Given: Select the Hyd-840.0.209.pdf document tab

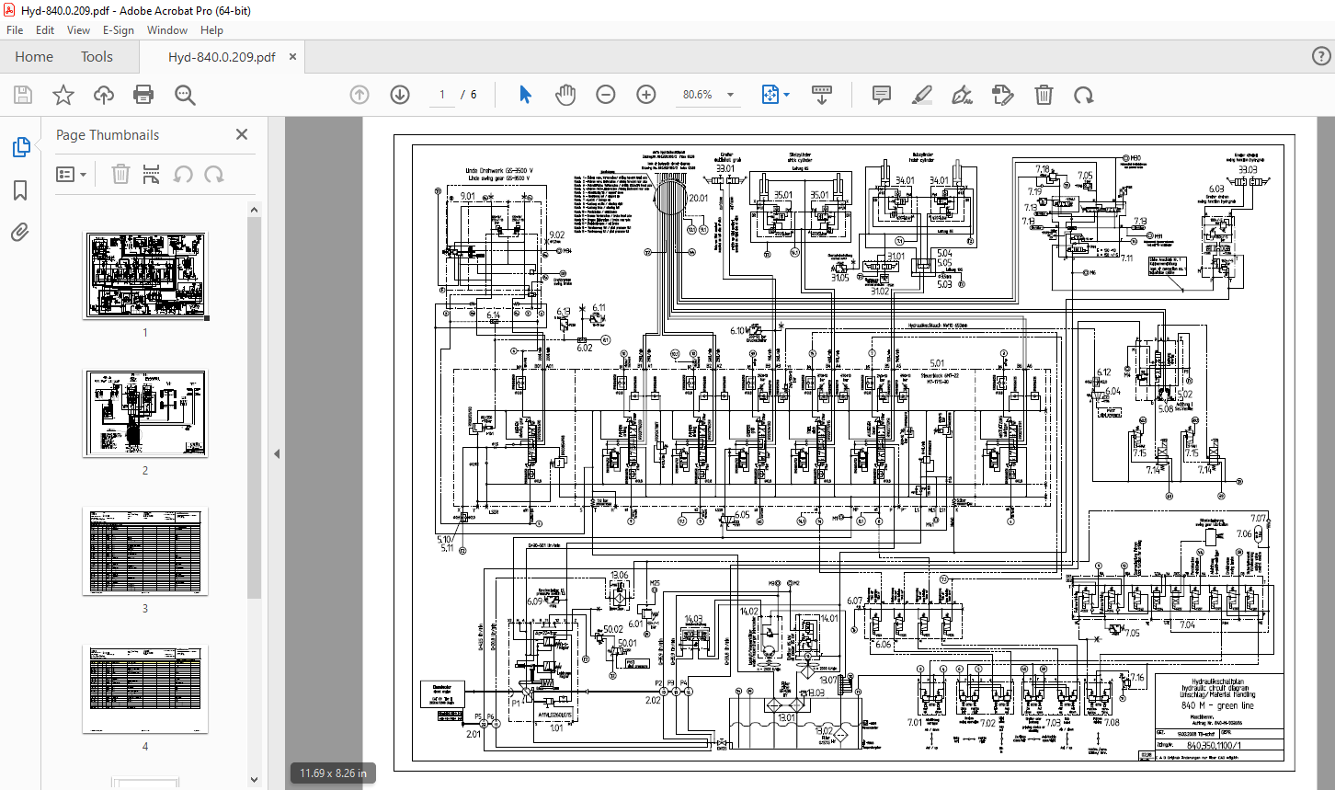Looking at the screenshot, I should (x=222, y=56).
